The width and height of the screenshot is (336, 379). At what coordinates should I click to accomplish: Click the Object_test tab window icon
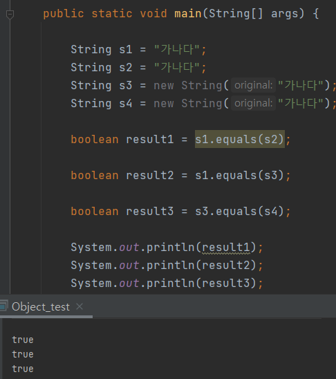click(3, 306)
